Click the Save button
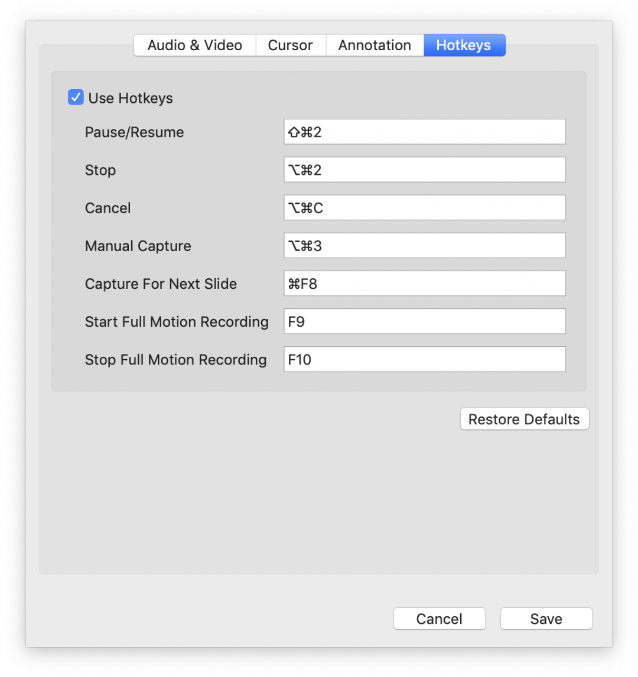638x677 pixels. click(x=545, y=619)
